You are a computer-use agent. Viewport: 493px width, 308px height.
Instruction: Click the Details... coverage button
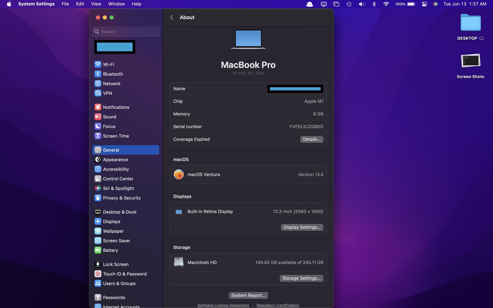(x=312, y=139)
